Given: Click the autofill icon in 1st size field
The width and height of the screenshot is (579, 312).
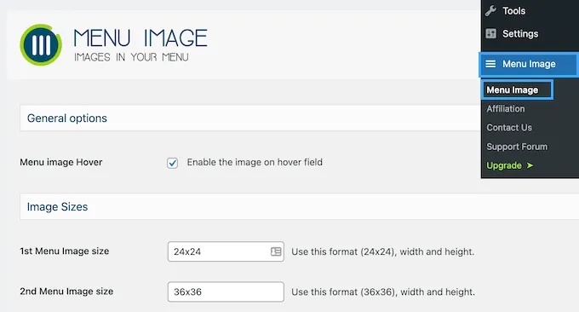Looking at the screenshot, I should pos(276,251).
